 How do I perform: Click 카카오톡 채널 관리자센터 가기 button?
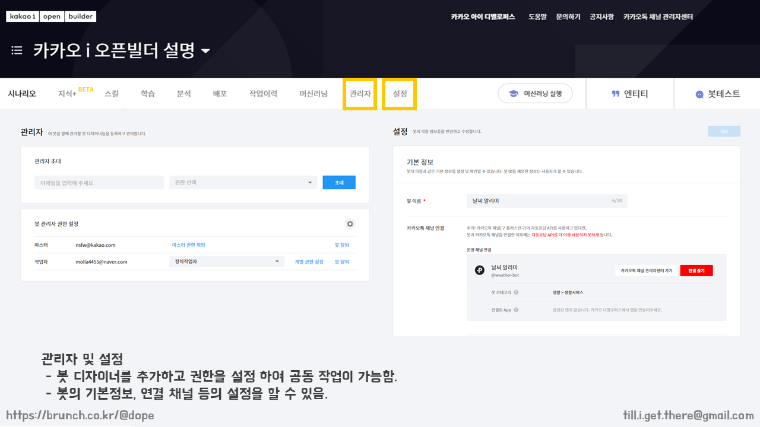[647, 270]
